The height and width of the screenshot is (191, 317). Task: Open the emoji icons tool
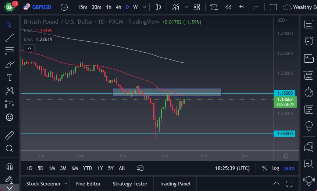[10, 117]
